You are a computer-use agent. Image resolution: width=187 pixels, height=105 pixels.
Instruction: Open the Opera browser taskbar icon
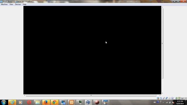(x=29, y=102)
